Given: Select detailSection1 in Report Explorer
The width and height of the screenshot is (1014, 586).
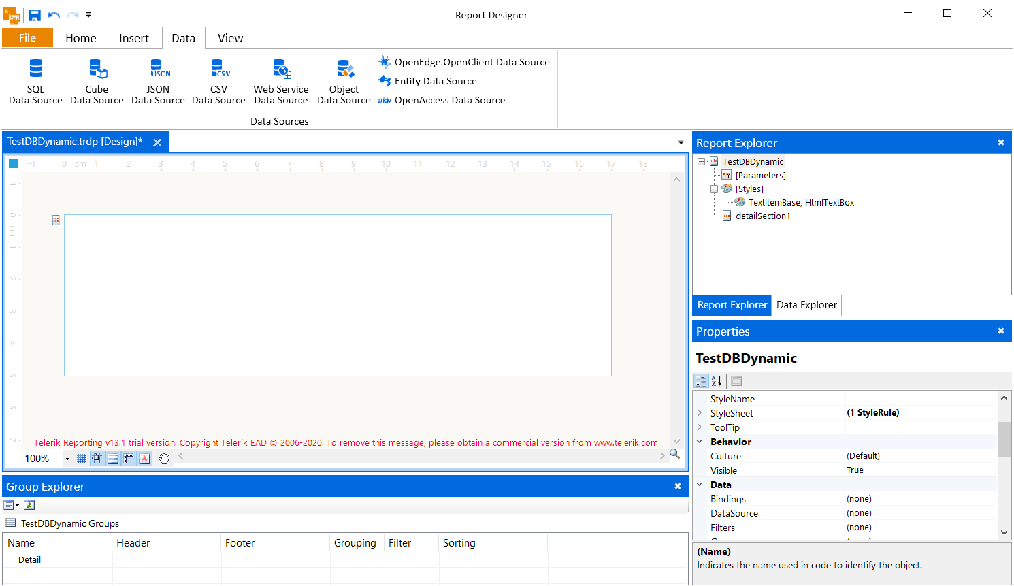Looking at the screenshot, I should 763,216.
